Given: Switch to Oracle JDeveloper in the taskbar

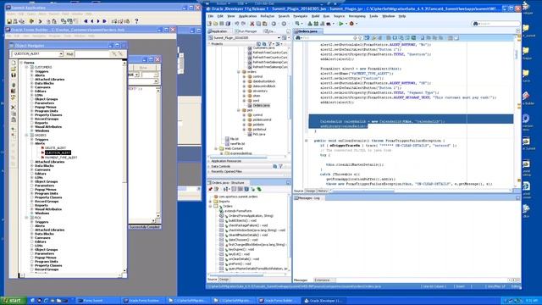Looking at the screenshot, I should pyautogui.click(x=324, y=301).
